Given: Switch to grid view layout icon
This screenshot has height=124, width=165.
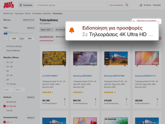Looking at the screenshot, I should point(160,38).
